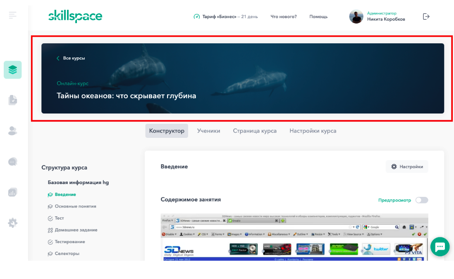Click the Никита Коробков profile name
This screenshot has width=454, height=279.
coord(386,19)
